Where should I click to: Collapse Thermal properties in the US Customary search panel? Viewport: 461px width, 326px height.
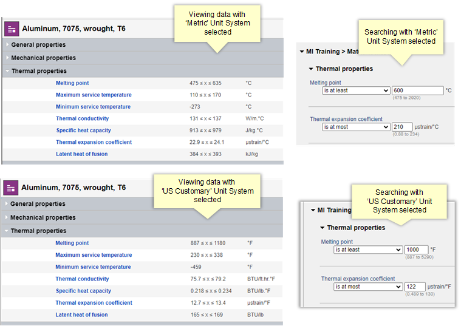tap(323, 228)
